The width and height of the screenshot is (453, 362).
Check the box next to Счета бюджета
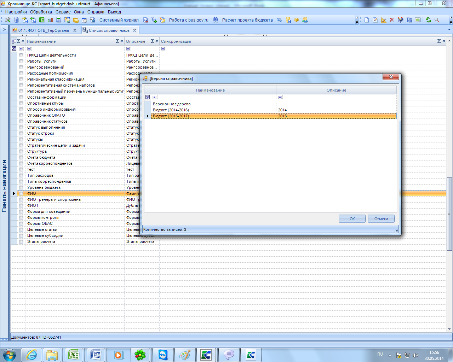tap(21, 157)
